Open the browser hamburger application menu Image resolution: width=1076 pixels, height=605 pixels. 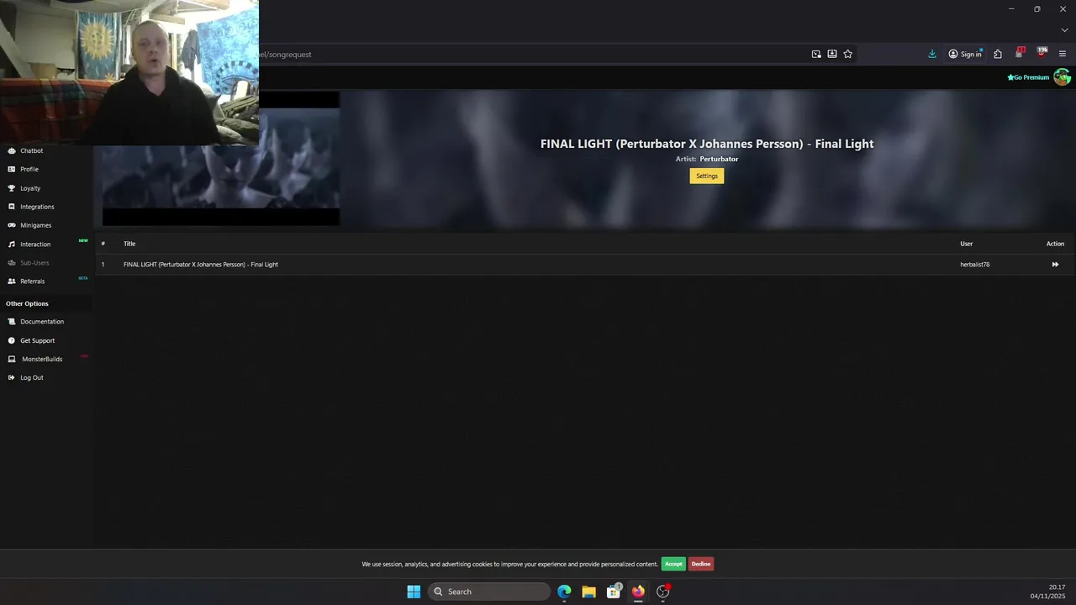coord(1063,54)
